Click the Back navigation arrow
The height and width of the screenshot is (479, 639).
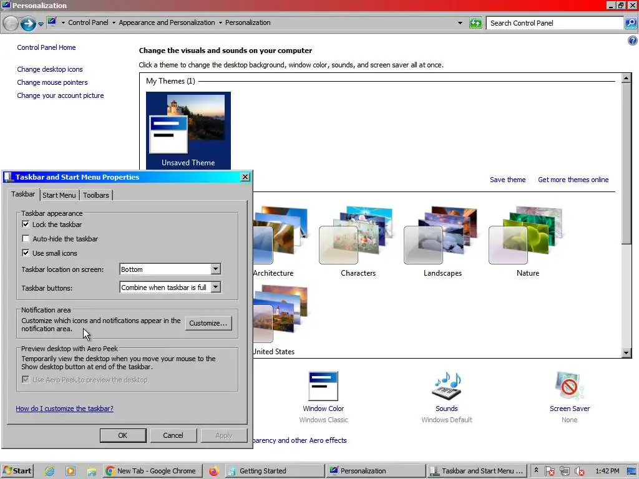[x=11, y=24]
